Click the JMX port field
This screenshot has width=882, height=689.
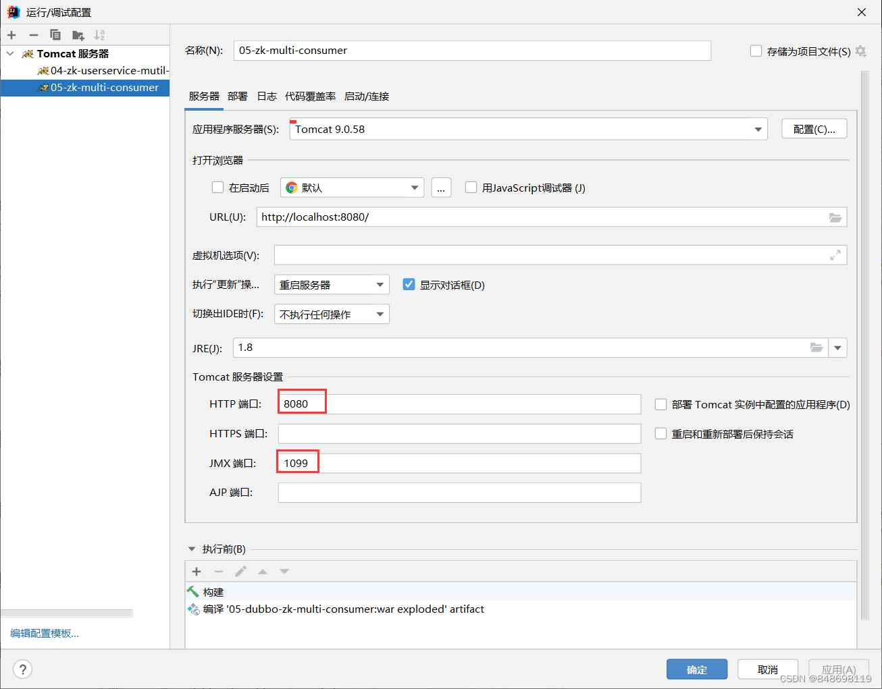point(459,463)
